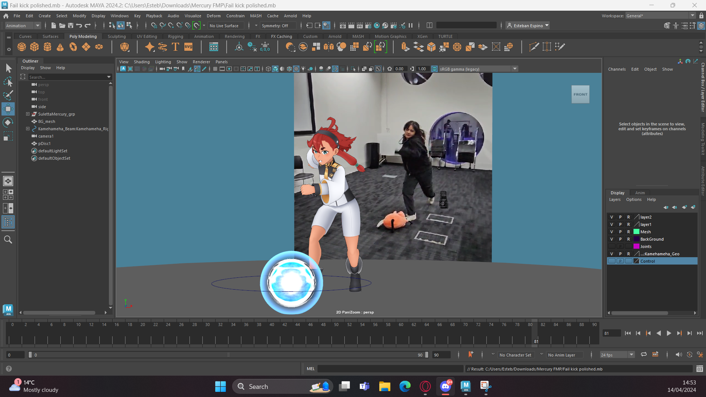The height and width of the screenshot is (397, 706).
Task: Click the Windows Start button on taskbar
Action: 220,386
